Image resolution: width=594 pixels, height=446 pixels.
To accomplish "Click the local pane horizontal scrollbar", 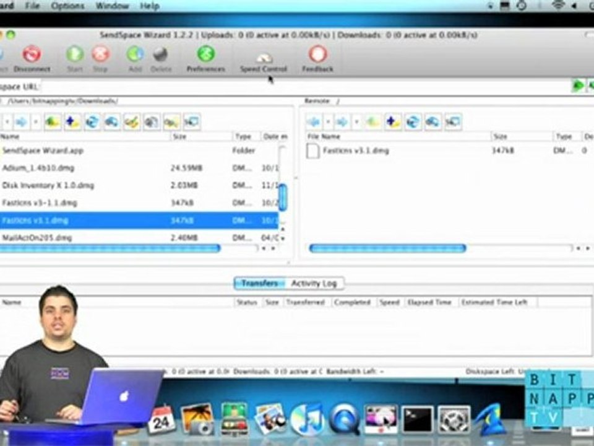I will [x=110, y=248].
